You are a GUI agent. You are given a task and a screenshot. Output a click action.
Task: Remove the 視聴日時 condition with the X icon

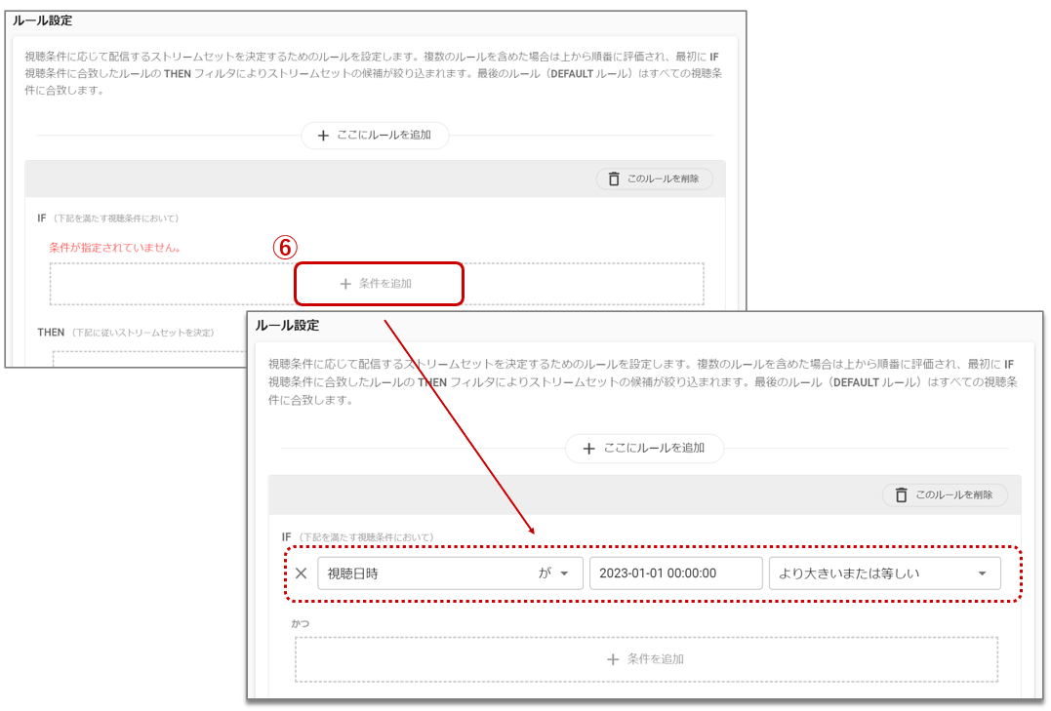pyautogui.click(x=302, y=573)
